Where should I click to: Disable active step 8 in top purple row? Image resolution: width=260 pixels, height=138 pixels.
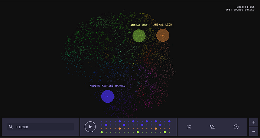(x=133, y=121)
